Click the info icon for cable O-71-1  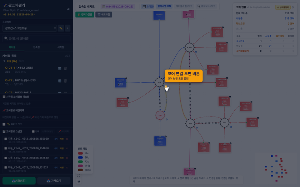click(x=60, y=68)
